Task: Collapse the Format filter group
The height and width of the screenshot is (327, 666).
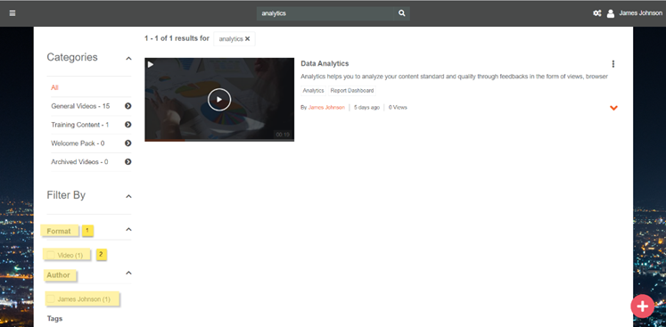Action: click(x=128, y=229)
